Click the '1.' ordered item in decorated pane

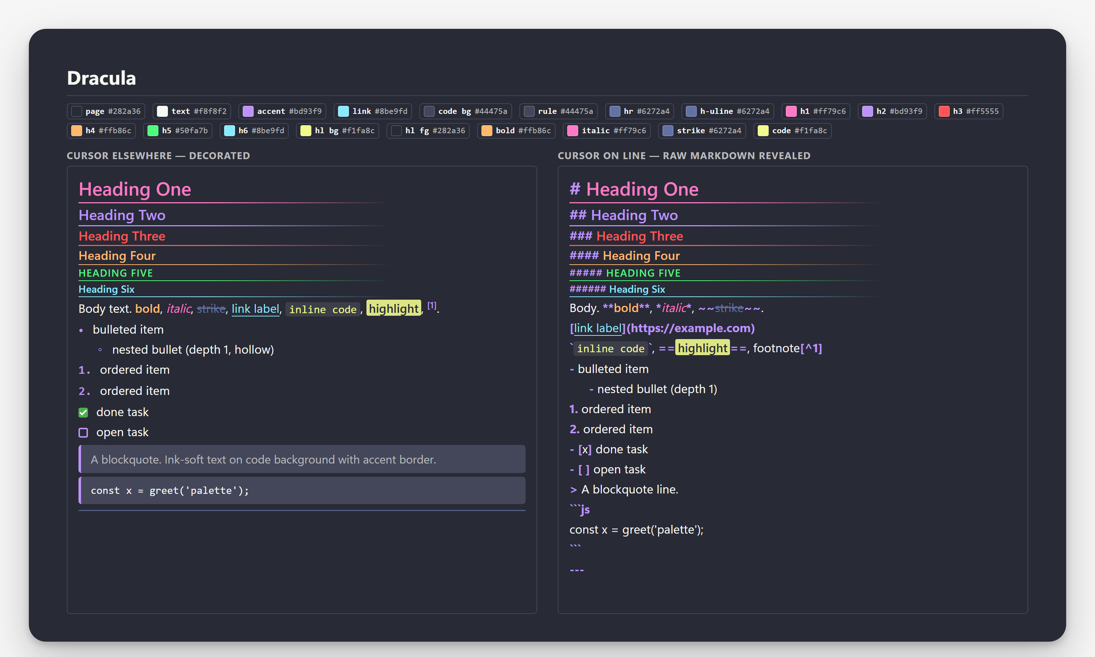pyautogui.click(x=124, y=370)
